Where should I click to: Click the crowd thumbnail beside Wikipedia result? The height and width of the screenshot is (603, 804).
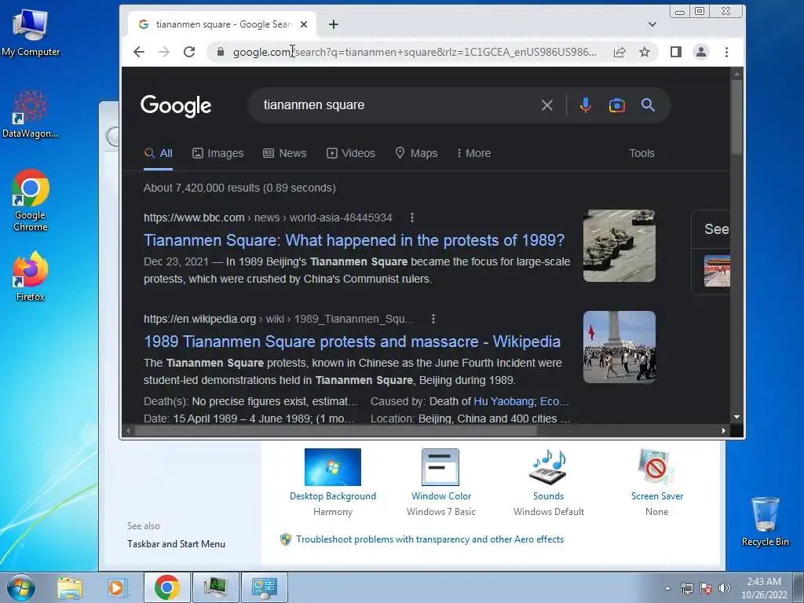(619, 347)
